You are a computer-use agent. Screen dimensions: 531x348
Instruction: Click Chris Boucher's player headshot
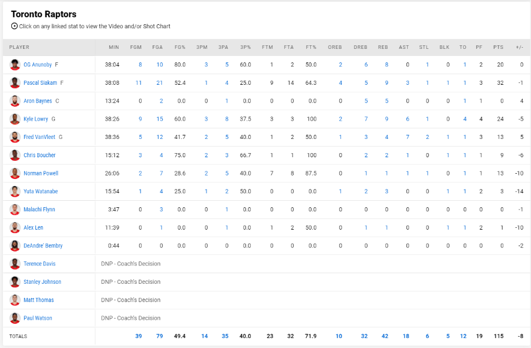(15, 155)
